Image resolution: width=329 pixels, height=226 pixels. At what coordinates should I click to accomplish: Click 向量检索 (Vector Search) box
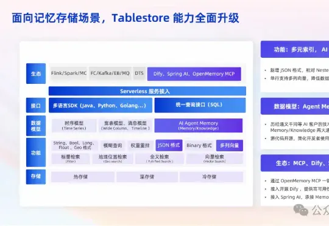214,159
